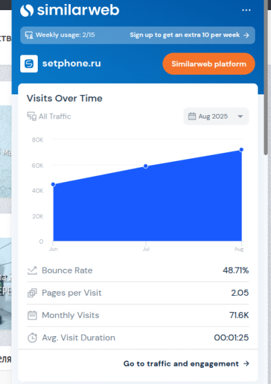Open the Aug 2025 date dropdown
Screen dimensions: 271x384
pyautogui.click(x=216, y=116)
